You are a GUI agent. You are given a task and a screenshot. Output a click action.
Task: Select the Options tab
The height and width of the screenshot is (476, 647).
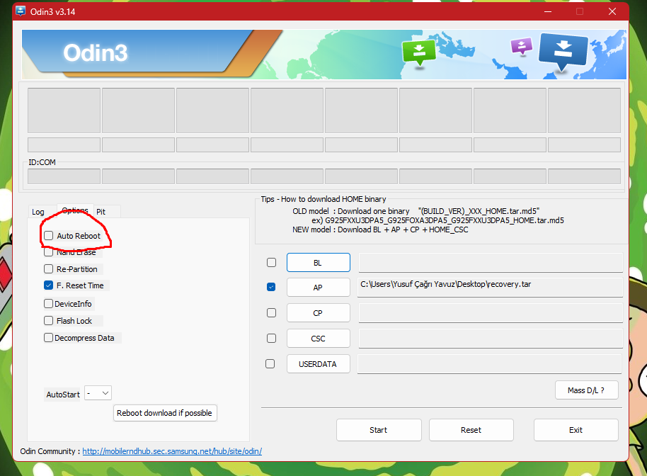pyautogui.click(x=75, y=210)
